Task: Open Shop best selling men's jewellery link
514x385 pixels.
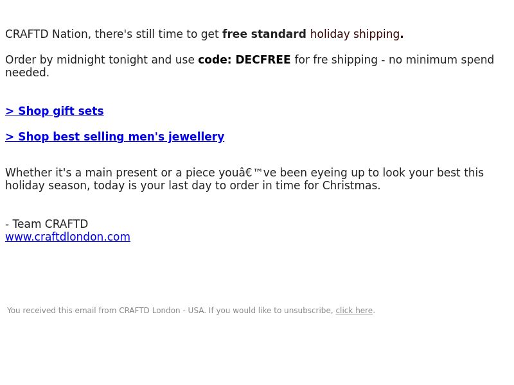Action: click(x=115, y=137)
